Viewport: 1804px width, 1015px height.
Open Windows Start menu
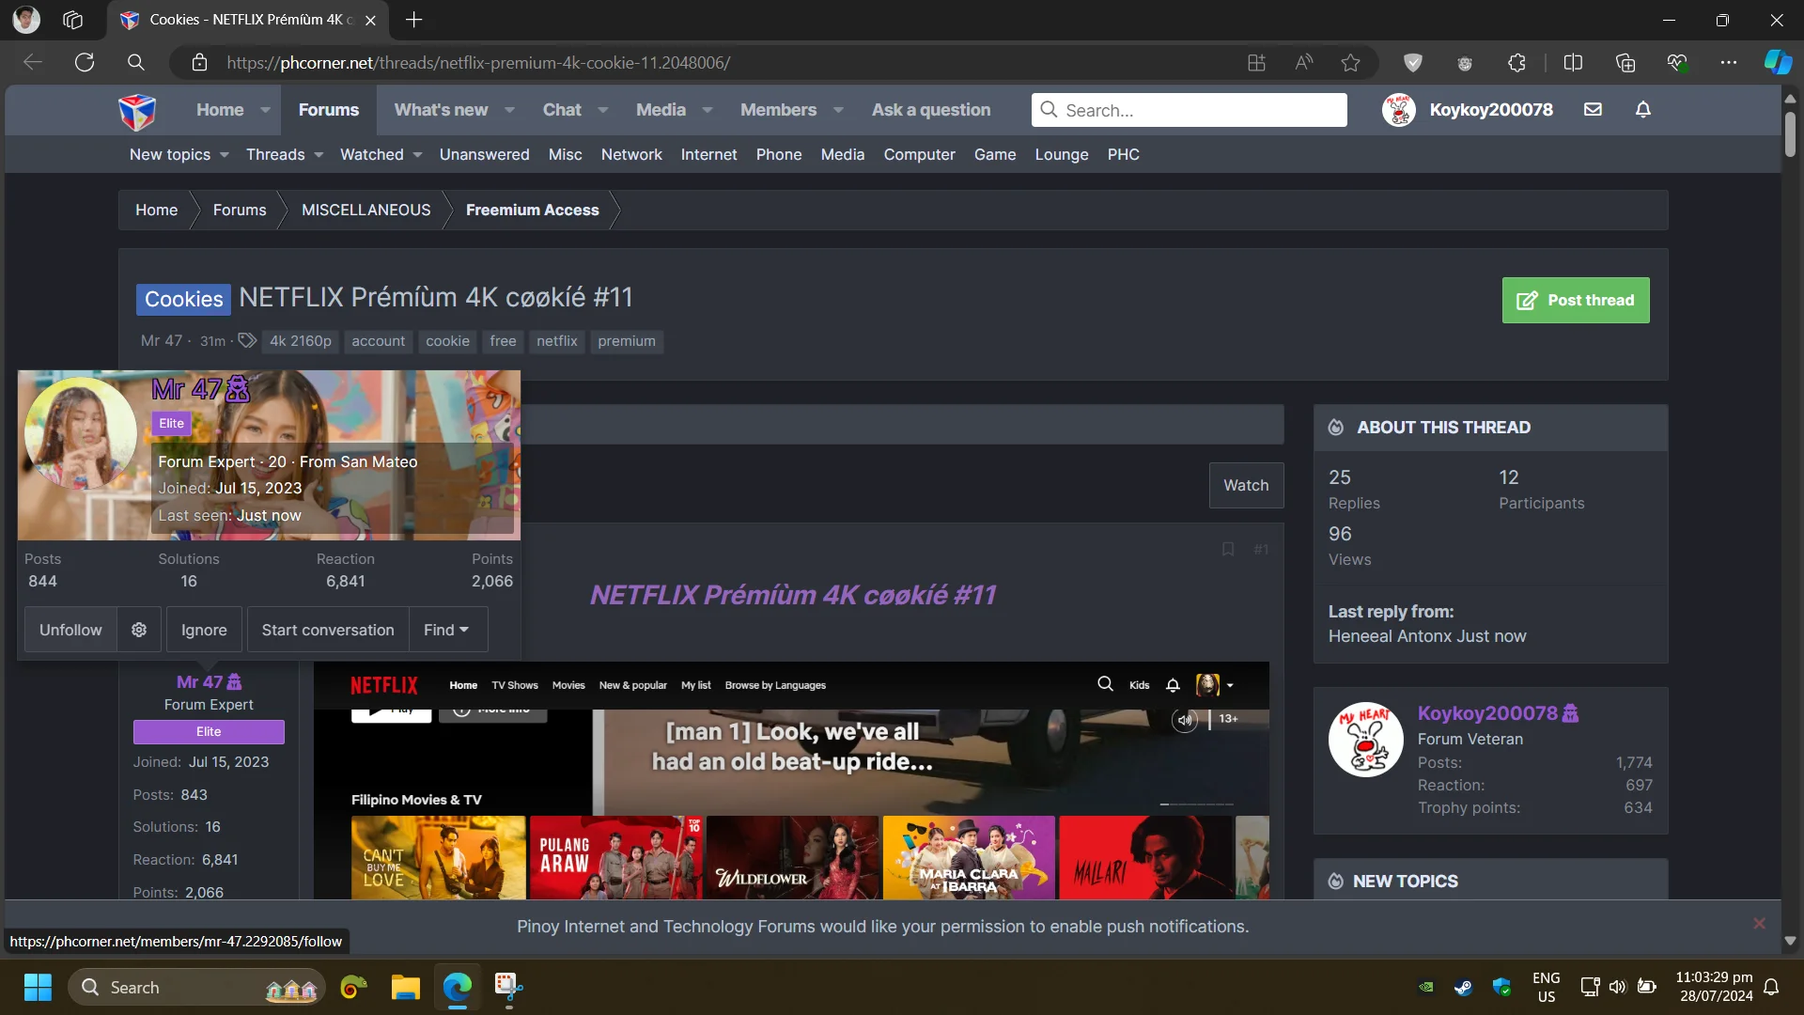[x=38, y=987]
